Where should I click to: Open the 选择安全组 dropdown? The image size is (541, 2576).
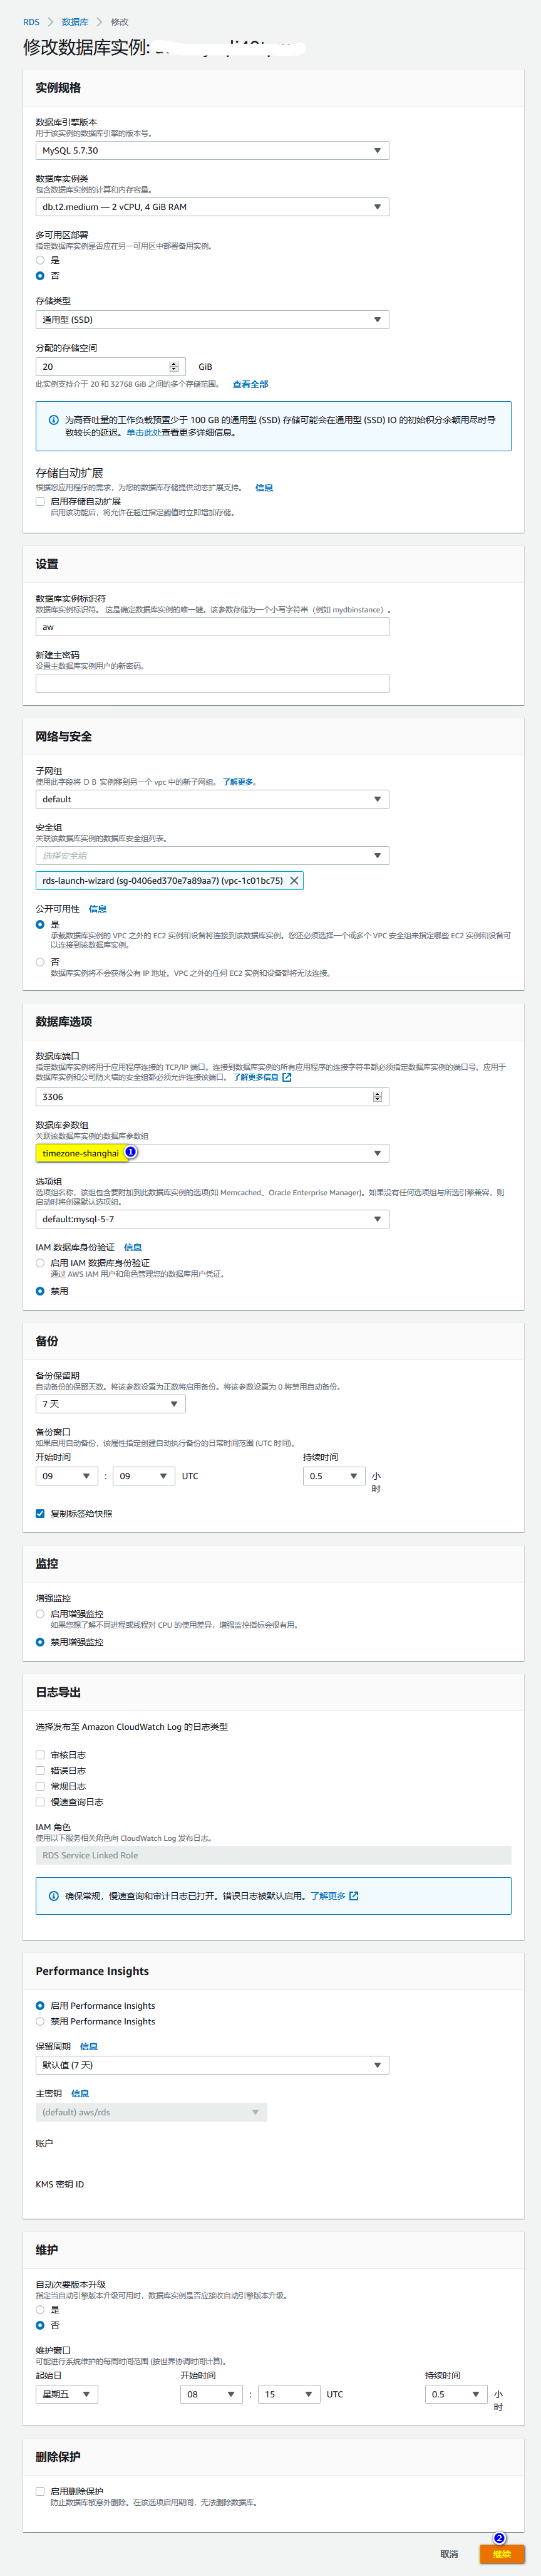pos(213,856)
